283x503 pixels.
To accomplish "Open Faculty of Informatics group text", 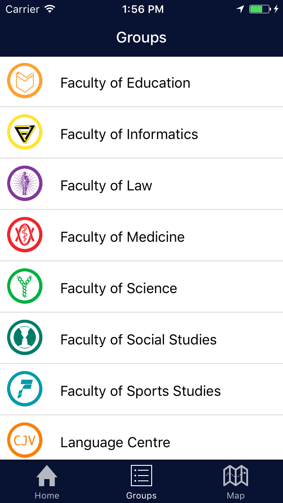I will click(129, 134).
